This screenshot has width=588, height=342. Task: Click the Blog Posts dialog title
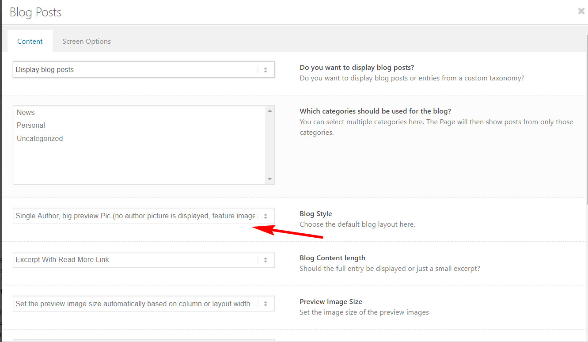click(35, 12)
